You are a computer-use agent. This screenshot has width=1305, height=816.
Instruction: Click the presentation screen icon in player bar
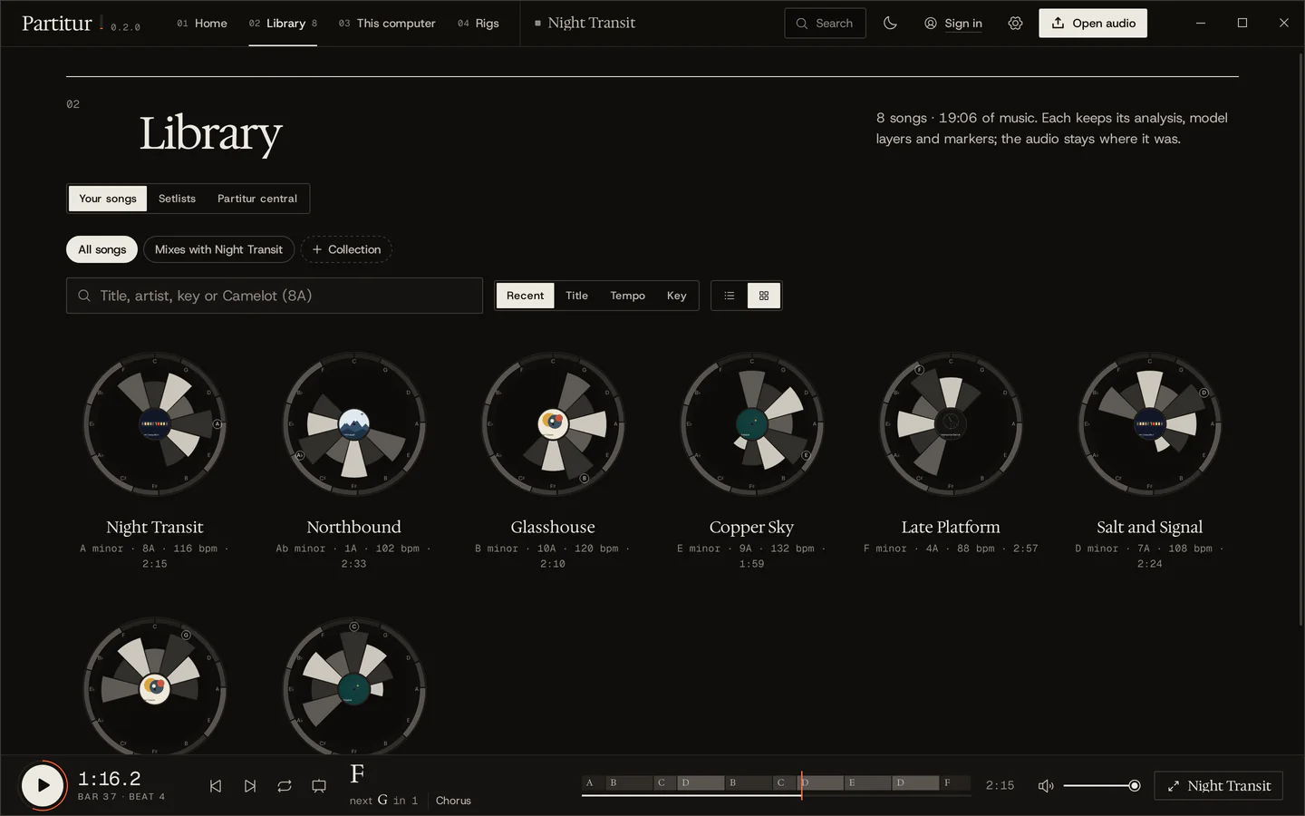(319, 786)
